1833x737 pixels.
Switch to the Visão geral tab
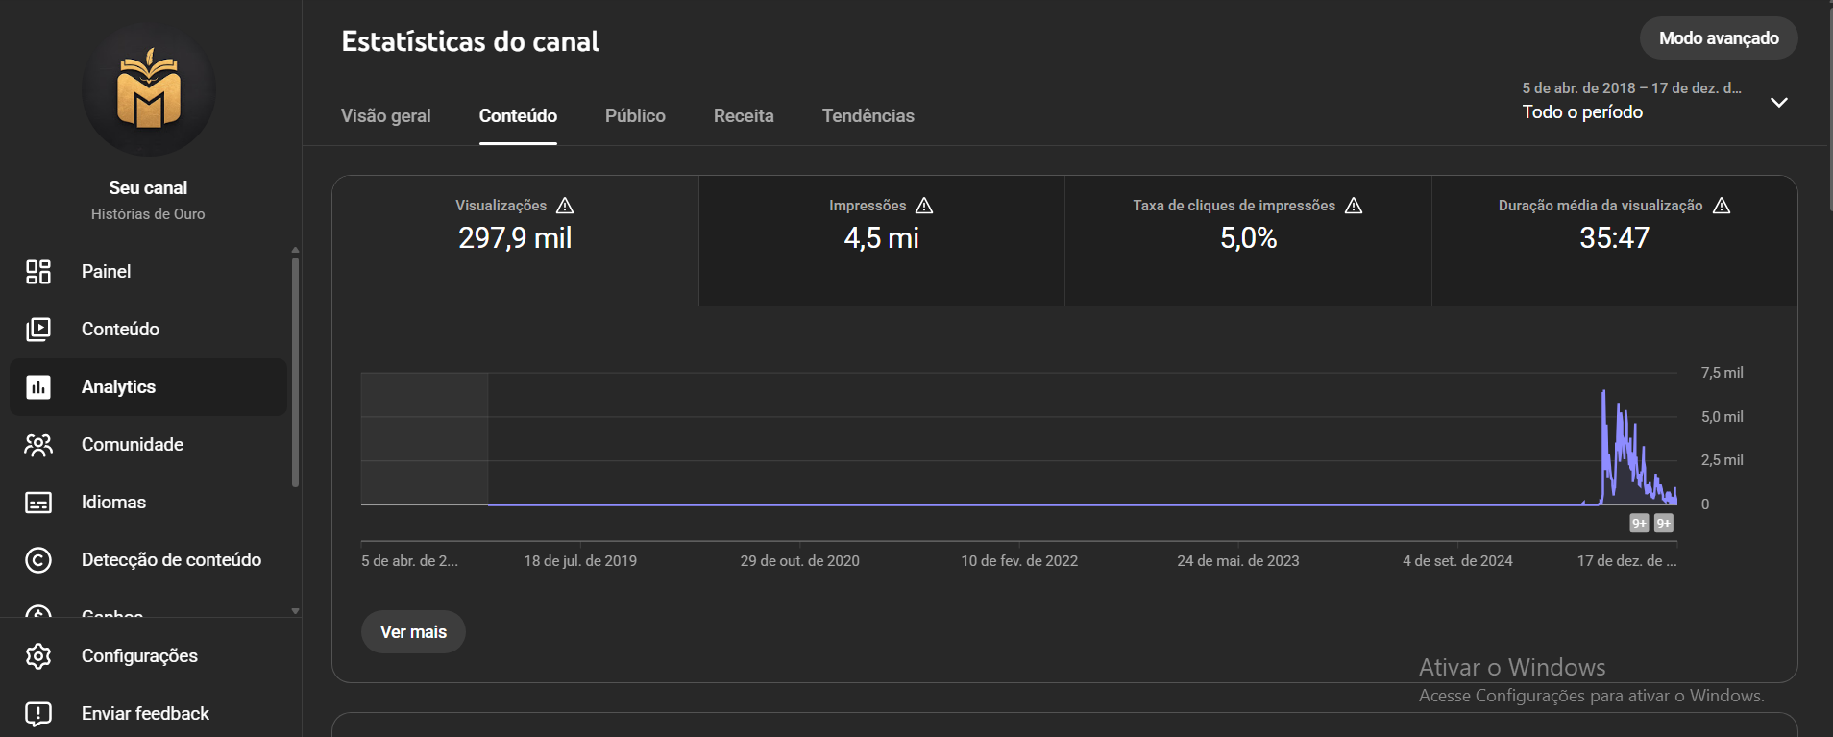pyautogui.click(x=385, y=116)
